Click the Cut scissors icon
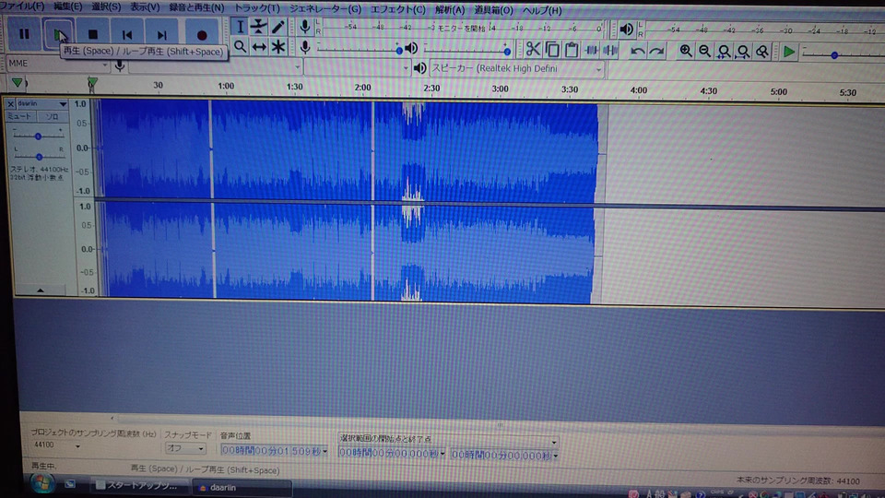The width and height of the screenshot is (885, 498). (x=532, y=50)
